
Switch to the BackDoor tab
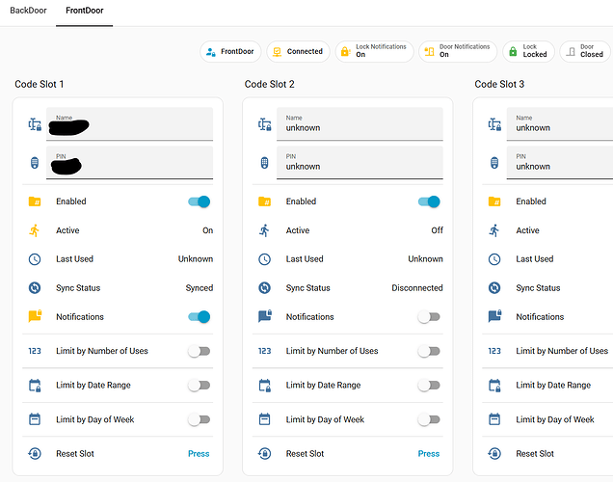[28, 11]
